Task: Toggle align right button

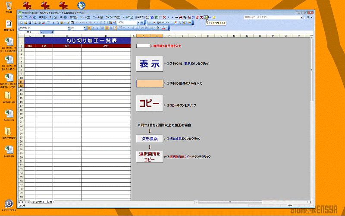Action: pyautogui.click(x=111, y=28)
